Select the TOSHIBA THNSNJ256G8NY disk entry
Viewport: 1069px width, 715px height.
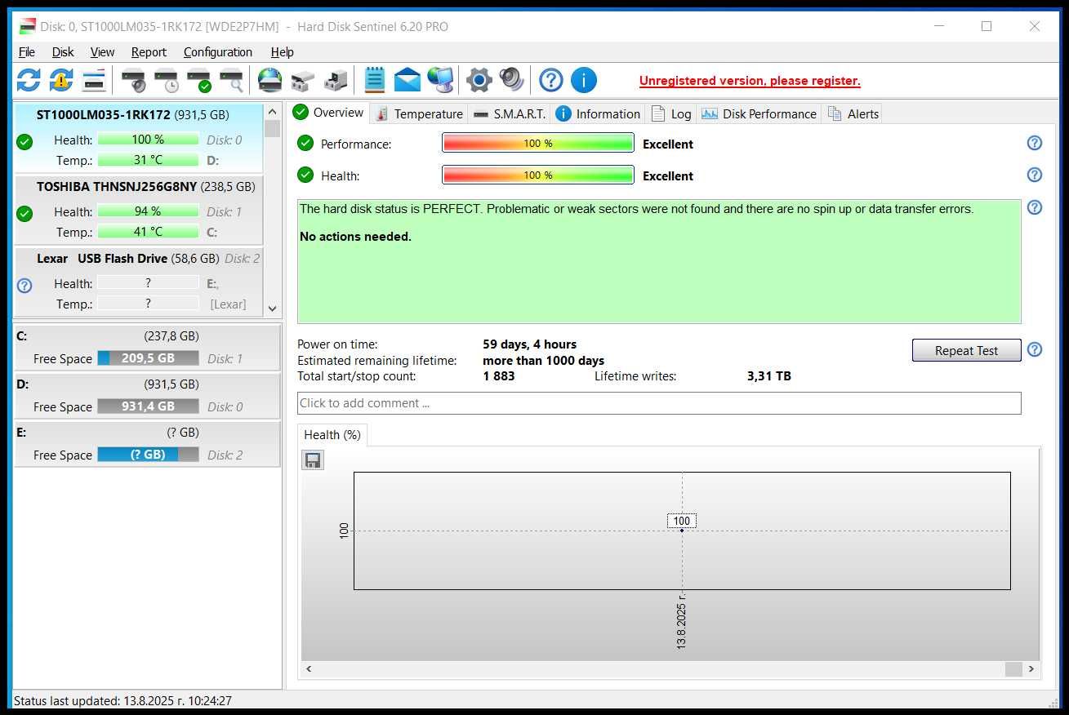tap(138, 210)
